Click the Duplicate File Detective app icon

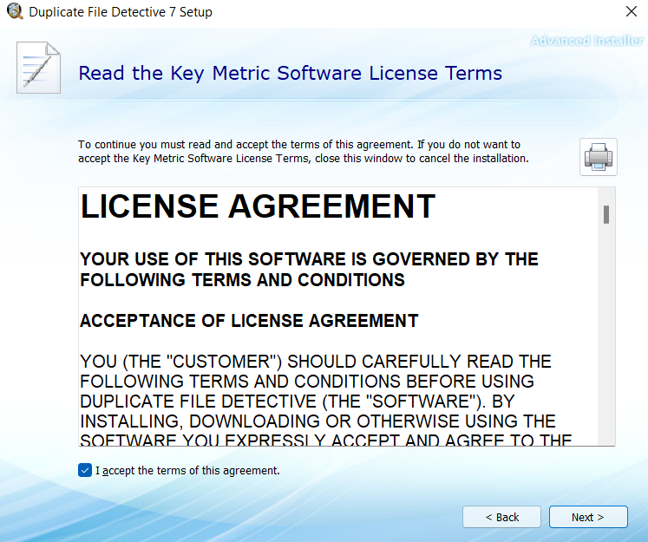pyautogui.click(x=15, y=11)
